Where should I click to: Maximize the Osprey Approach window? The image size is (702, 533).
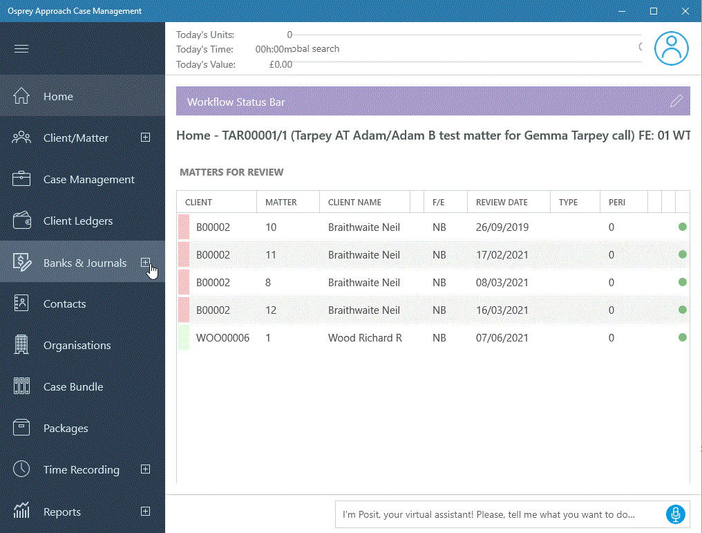(653, 11)
